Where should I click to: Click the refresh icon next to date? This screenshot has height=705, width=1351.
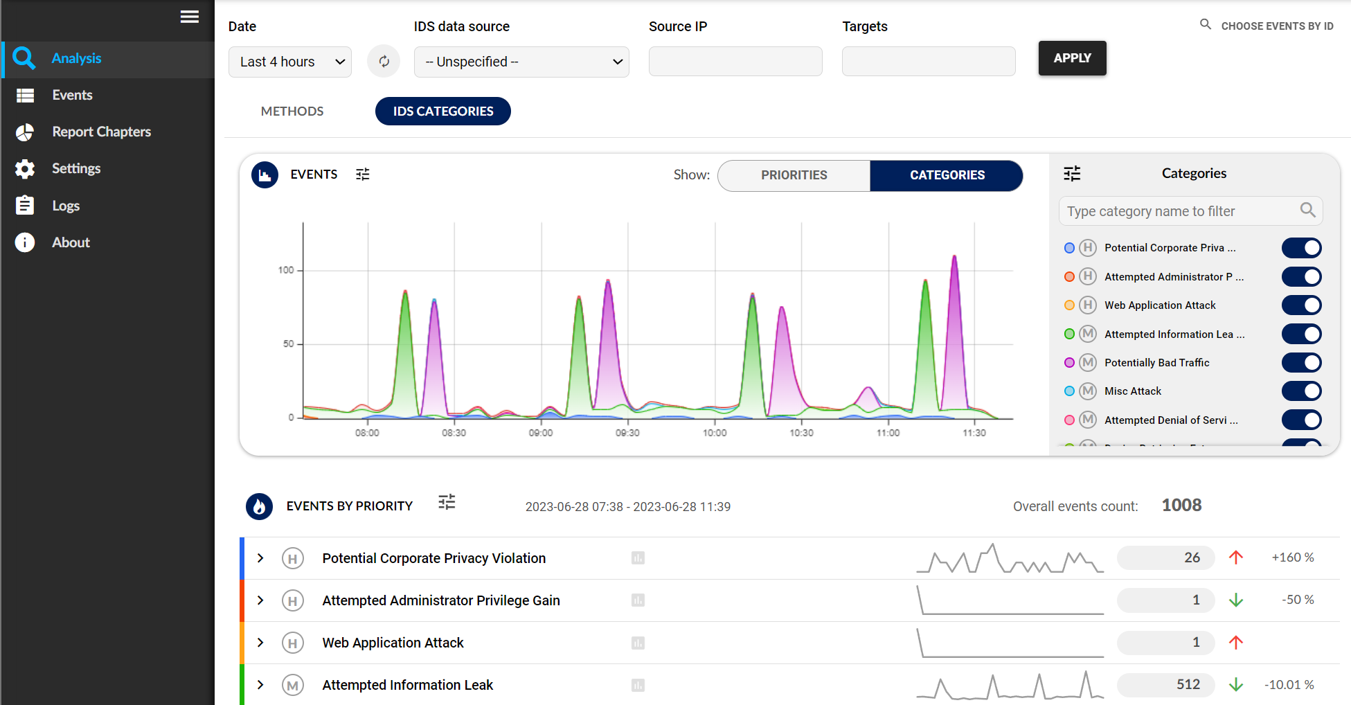coord(384,62)
